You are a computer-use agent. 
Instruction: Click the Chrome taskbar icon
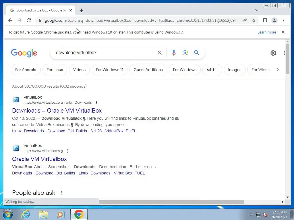click(x=79, y=214)
